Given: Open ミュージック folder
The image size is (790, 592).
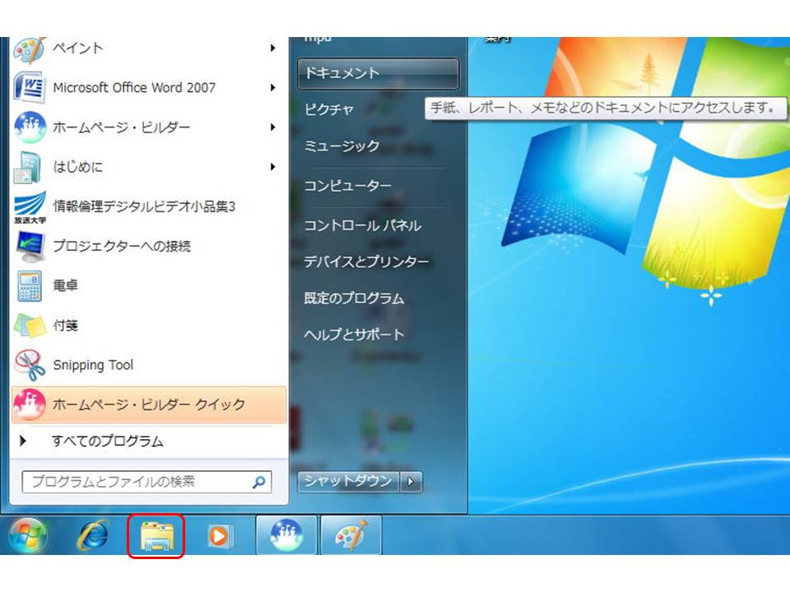Looking at the screenshot, I should [x=342, y=146].
